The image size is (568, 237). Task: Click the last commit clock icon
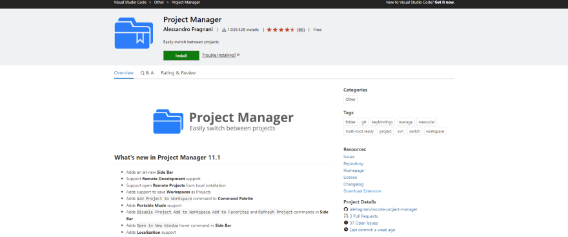tap(346, 230)
